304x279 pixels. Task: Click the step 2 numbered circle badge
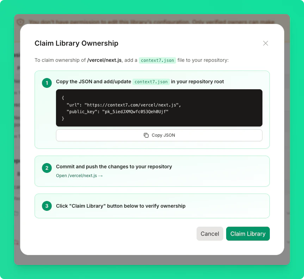coord(47,168)
